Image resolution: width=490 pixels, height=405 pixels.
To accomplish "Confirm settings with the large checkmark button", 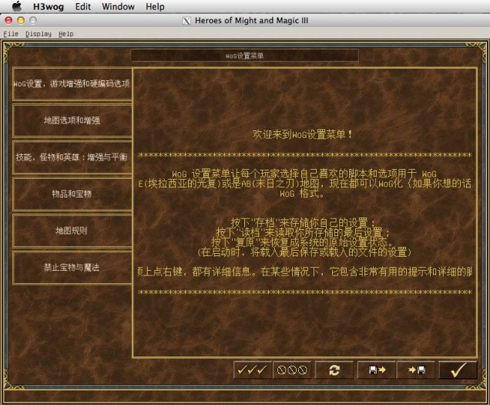I will click(458, 370).
